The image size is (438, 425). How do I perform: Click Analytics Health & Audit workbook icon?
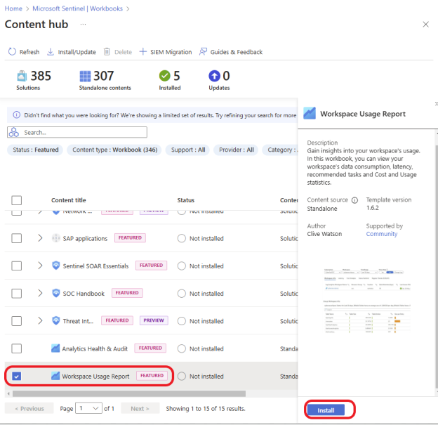(55, 348)
